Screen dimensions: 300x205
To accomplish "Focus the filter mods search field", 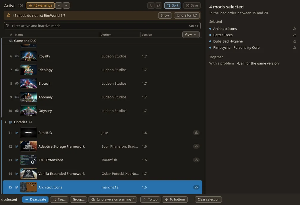I will (102, 26).
